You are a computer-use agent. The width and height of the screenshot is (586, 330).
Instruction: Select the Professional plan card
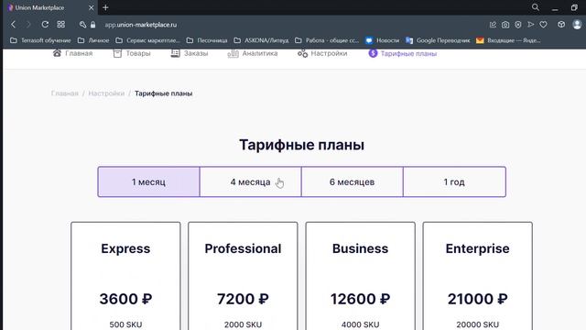[x=243, y=276]
